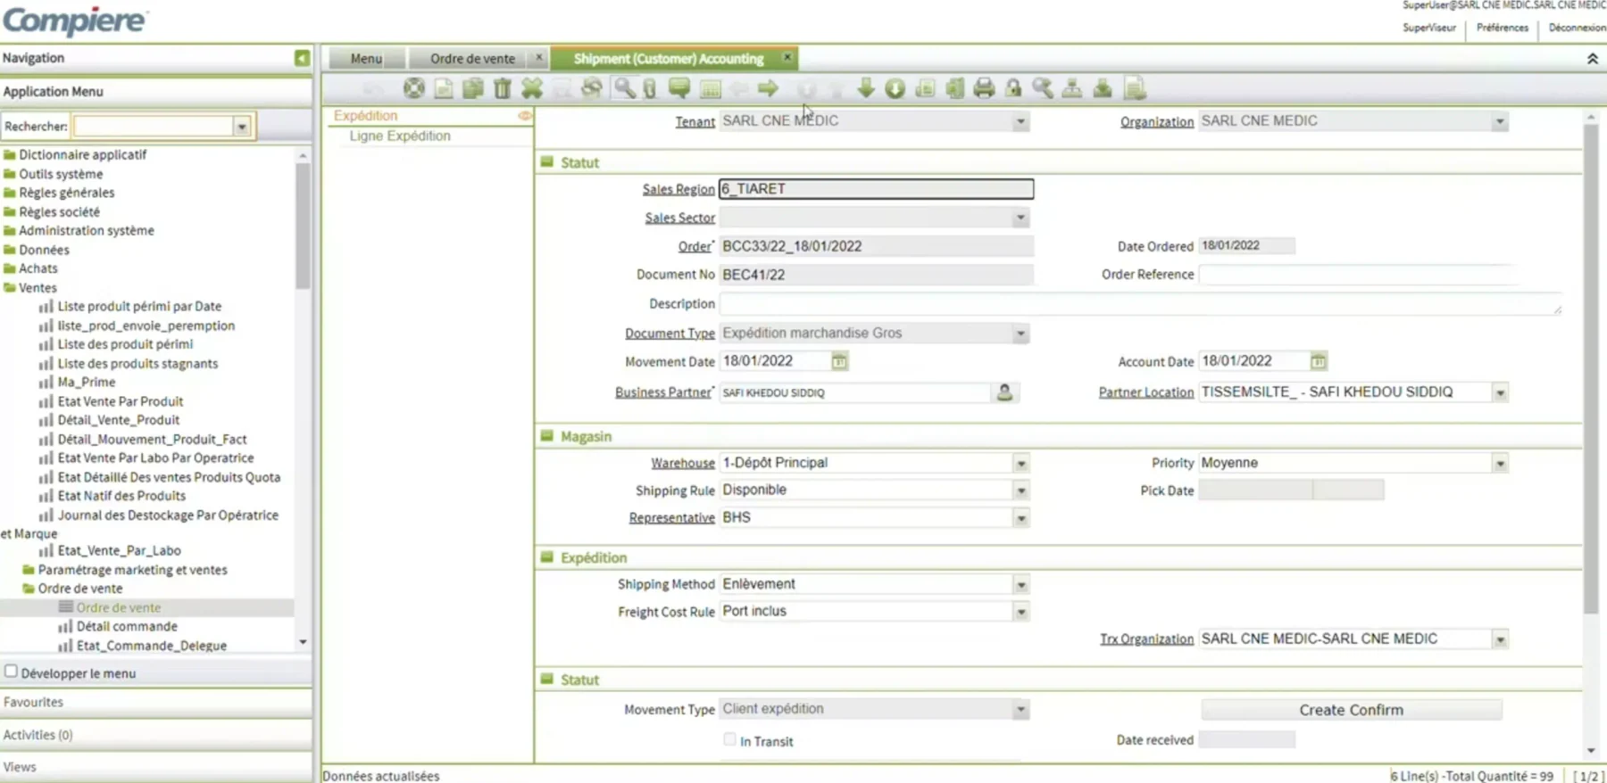The width and height of the screenshot is (1607, 783).
Task: Go forward with the green right arrow
Action: coord(768,88)
